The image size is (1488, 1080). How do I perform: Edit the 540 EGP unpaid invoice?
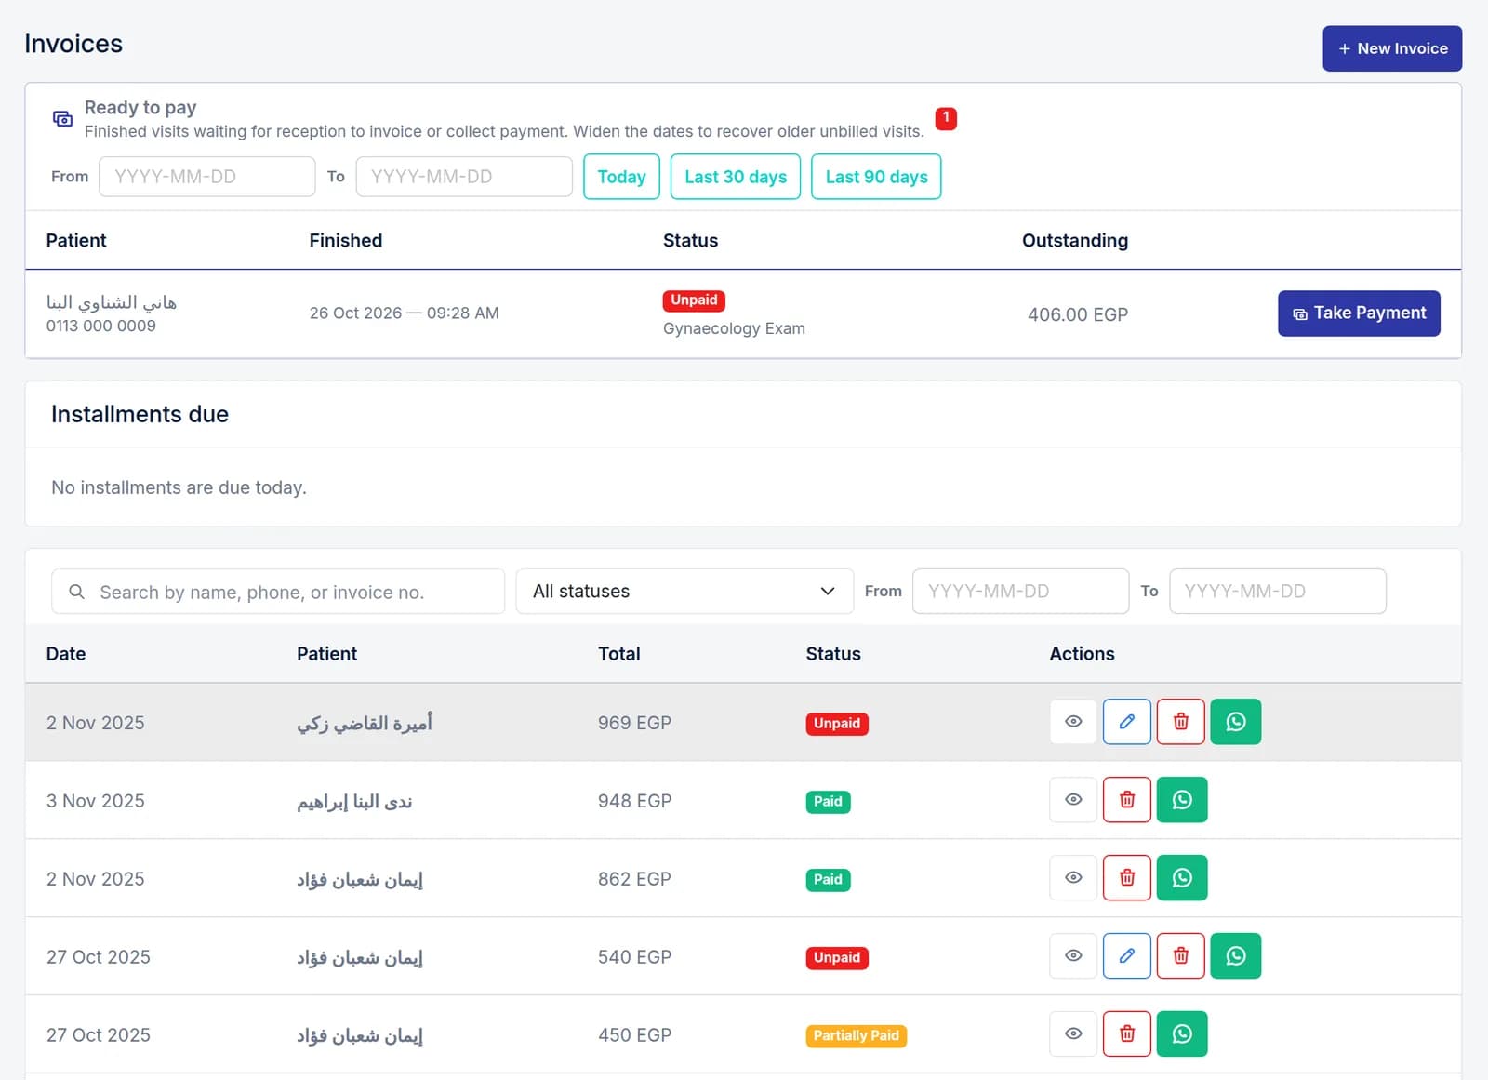(1127, 956)
